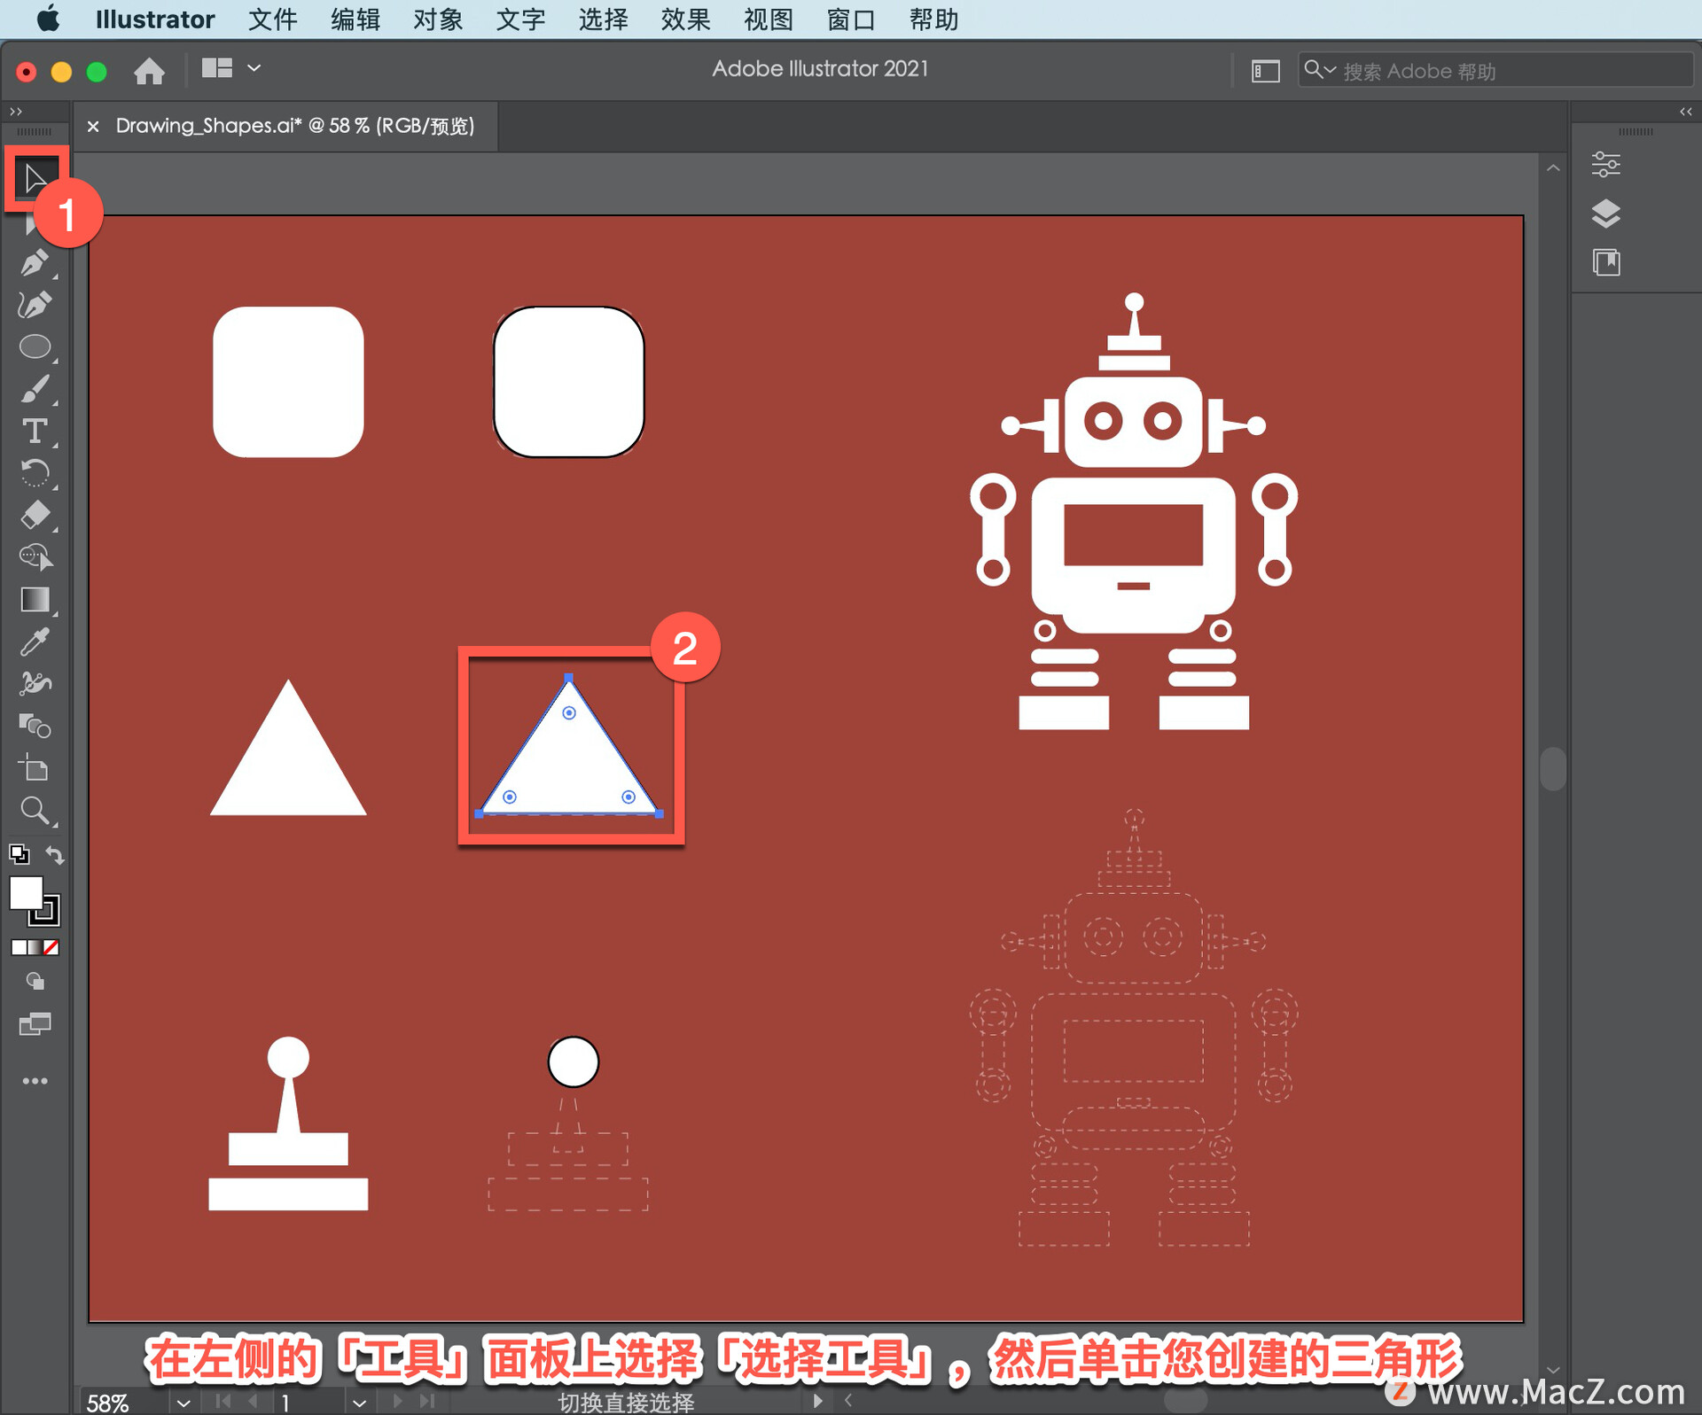Open the artboard number dropdown

(359, 1403)
